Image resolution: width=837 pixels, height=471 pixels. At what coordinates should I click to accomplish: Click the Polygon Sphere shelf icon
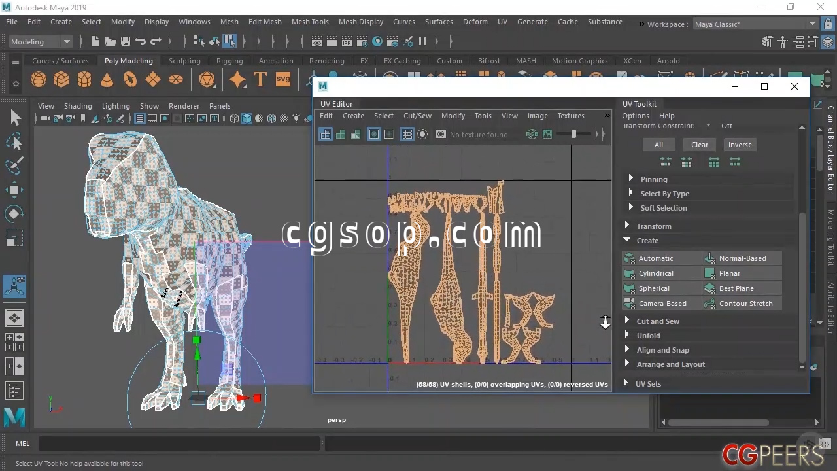(x=39, y=80)
